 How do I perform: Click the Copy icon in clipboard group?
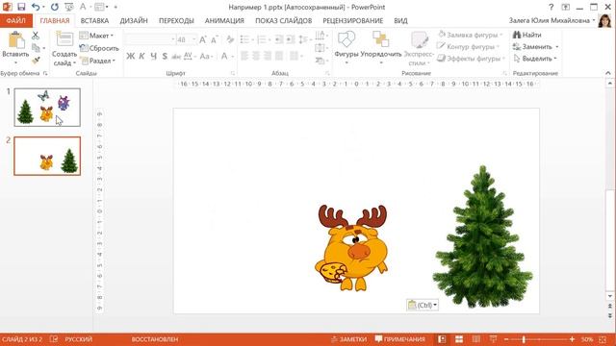pos(37,48)
